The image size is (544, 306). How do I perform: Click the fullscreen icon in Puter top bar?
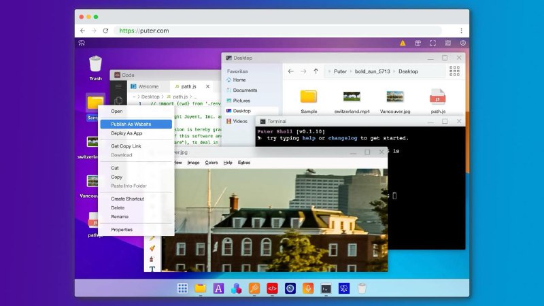pyautogui.click(x=433, y=43)
